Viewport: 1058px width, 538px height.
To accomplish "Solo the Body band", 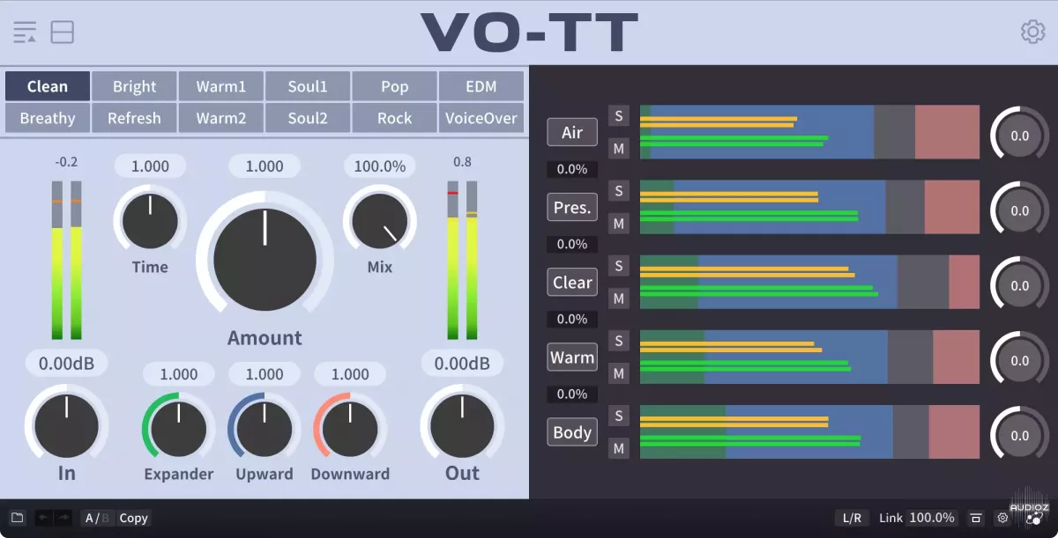I will pyautogui.click(x=619, y=415).
